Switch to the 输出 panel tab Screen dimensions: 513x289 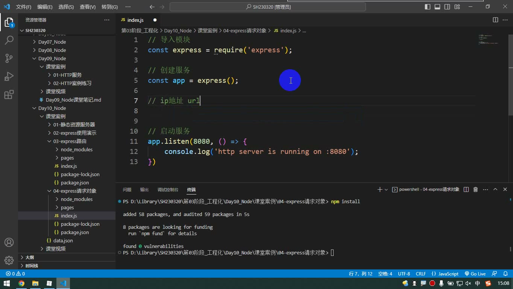144,190
